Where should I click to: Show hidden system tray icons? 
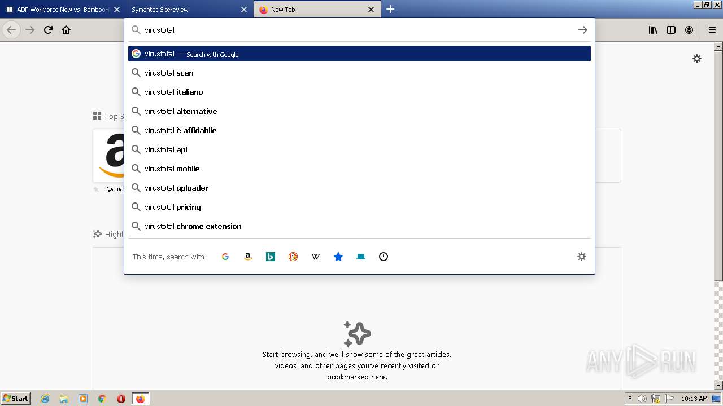click(630, 399)
